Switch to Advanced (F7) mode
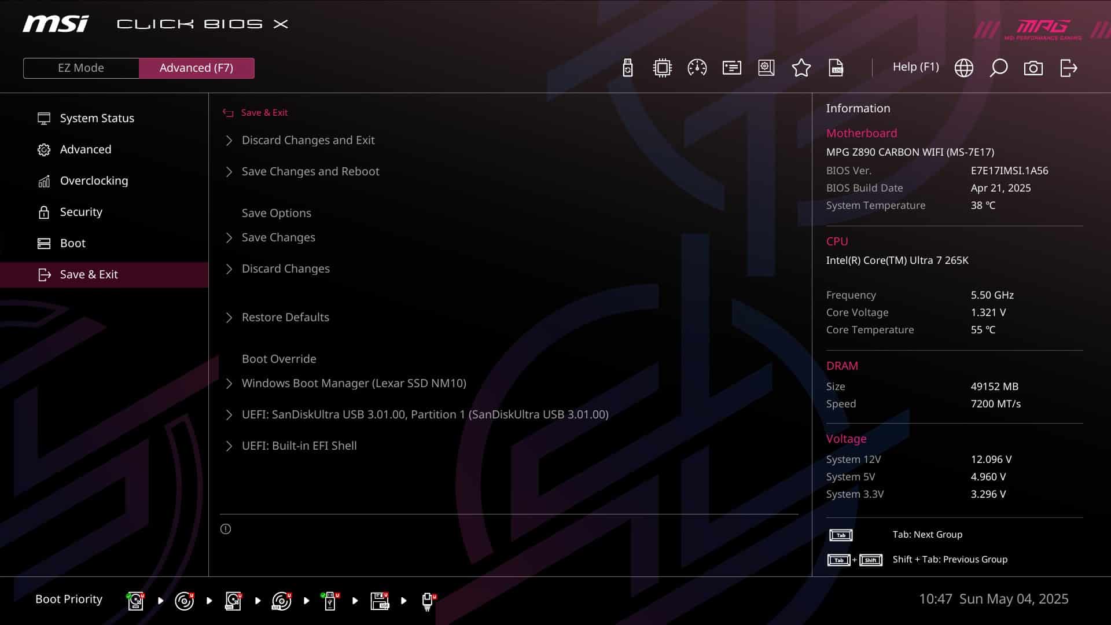The height and width of the screenshot is (625, 1111). (x=196, y=68)
